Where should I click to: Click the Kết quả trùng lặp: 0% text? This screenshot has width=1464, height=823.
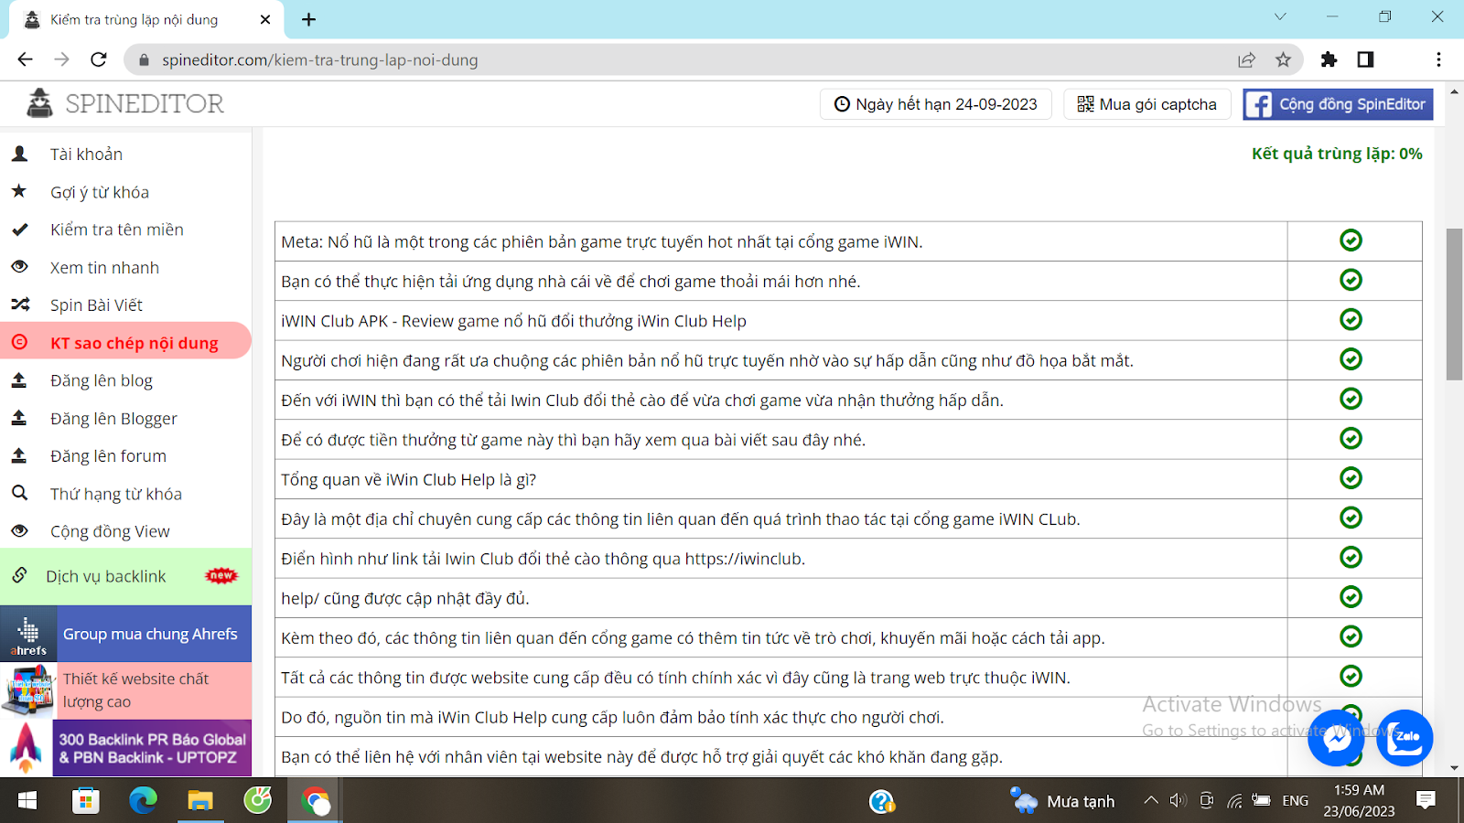click(1337, 154)
